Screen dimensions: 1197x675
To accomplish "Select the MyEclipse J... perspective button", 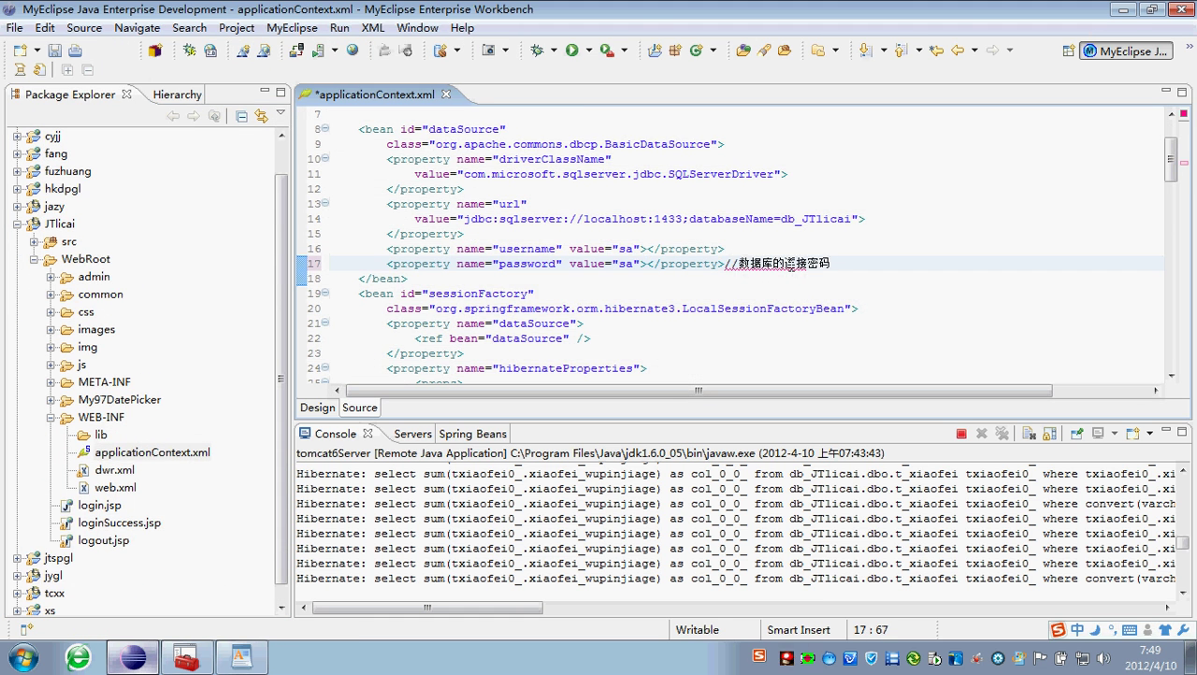I will click(x=1126, y=51).
